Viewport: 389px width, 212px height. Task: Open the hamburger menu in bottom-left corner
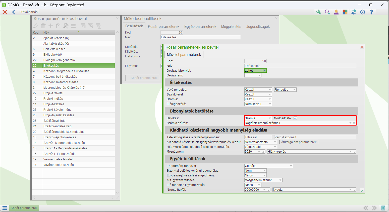tap(5, 208)
